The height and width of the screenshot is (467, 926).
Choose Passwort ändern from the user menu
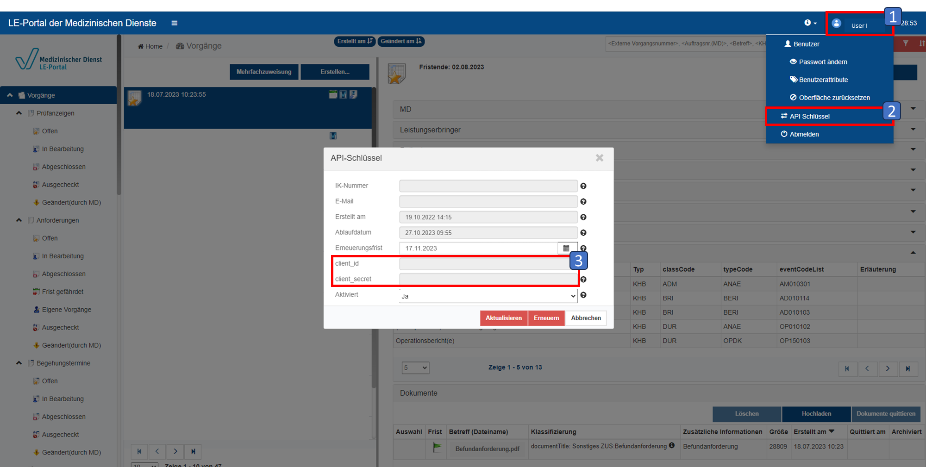click(x=823, y=62)
